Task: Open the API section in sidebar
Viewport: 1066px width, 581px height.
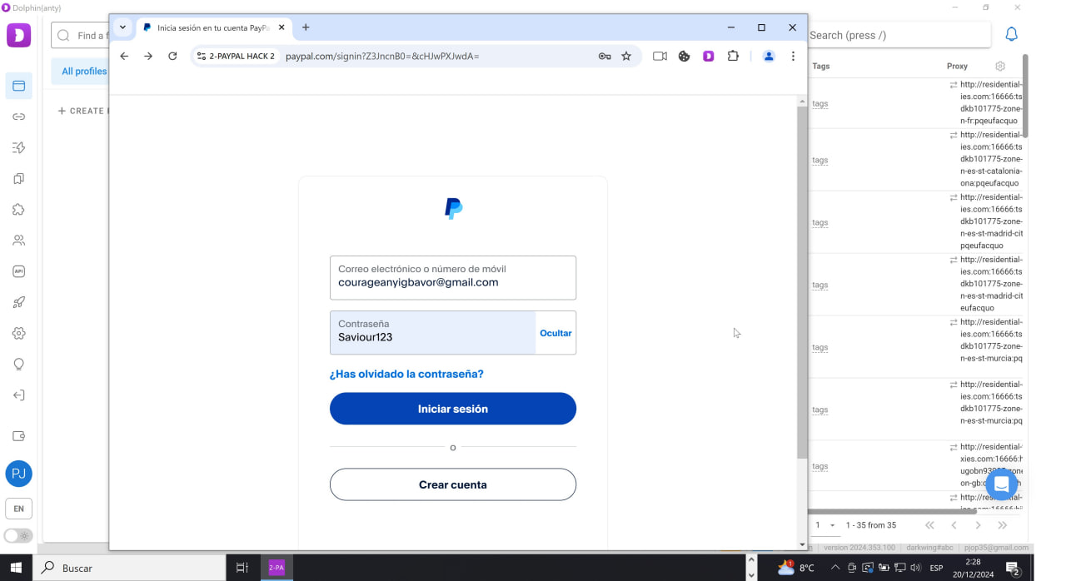Action: pyautogui.click(x=18, y=271)
